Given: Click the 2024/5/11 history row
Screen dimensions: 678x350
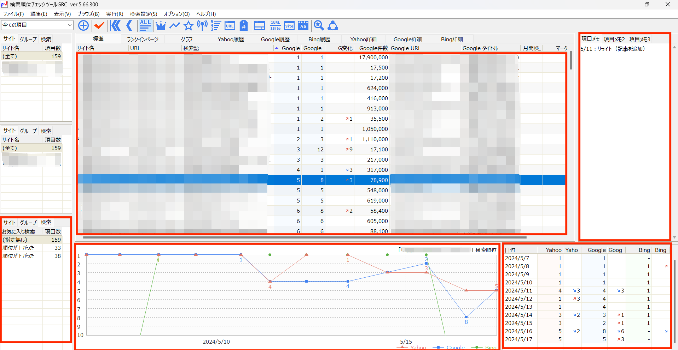Looking at the screenshot, I should [587, 291].
